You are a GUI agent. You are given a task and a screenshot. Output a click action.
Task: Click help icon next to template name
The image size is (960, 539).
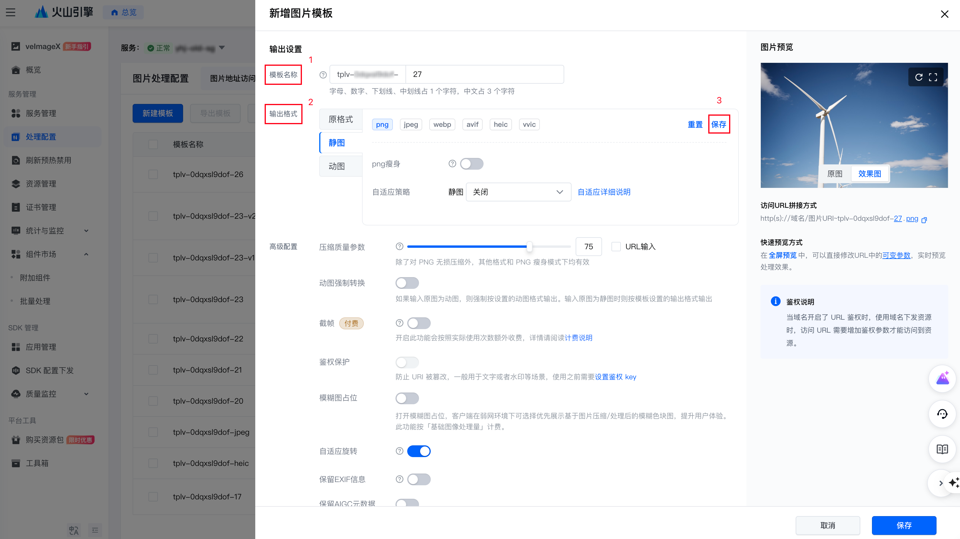[323, 75]
